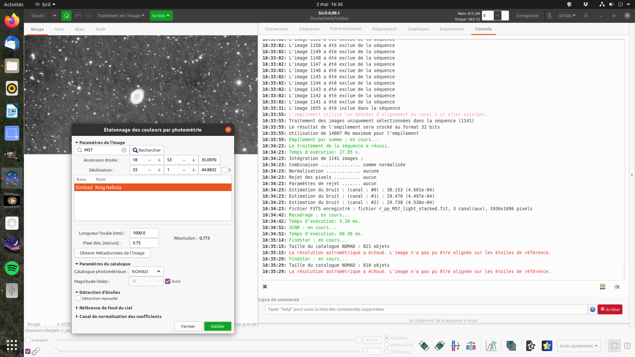The image size is (635, 357).
Task: Switch to the RVB channel tab
Action: 100,29
